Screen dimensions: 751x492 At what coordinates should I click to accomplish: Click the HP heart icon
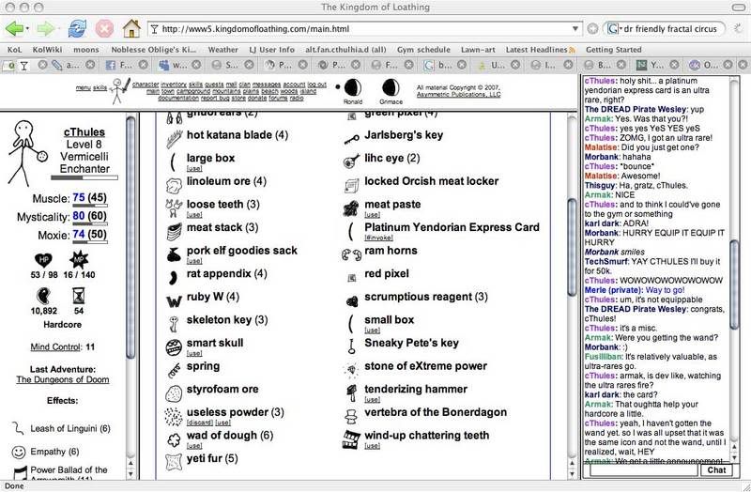tap(43, 260)
